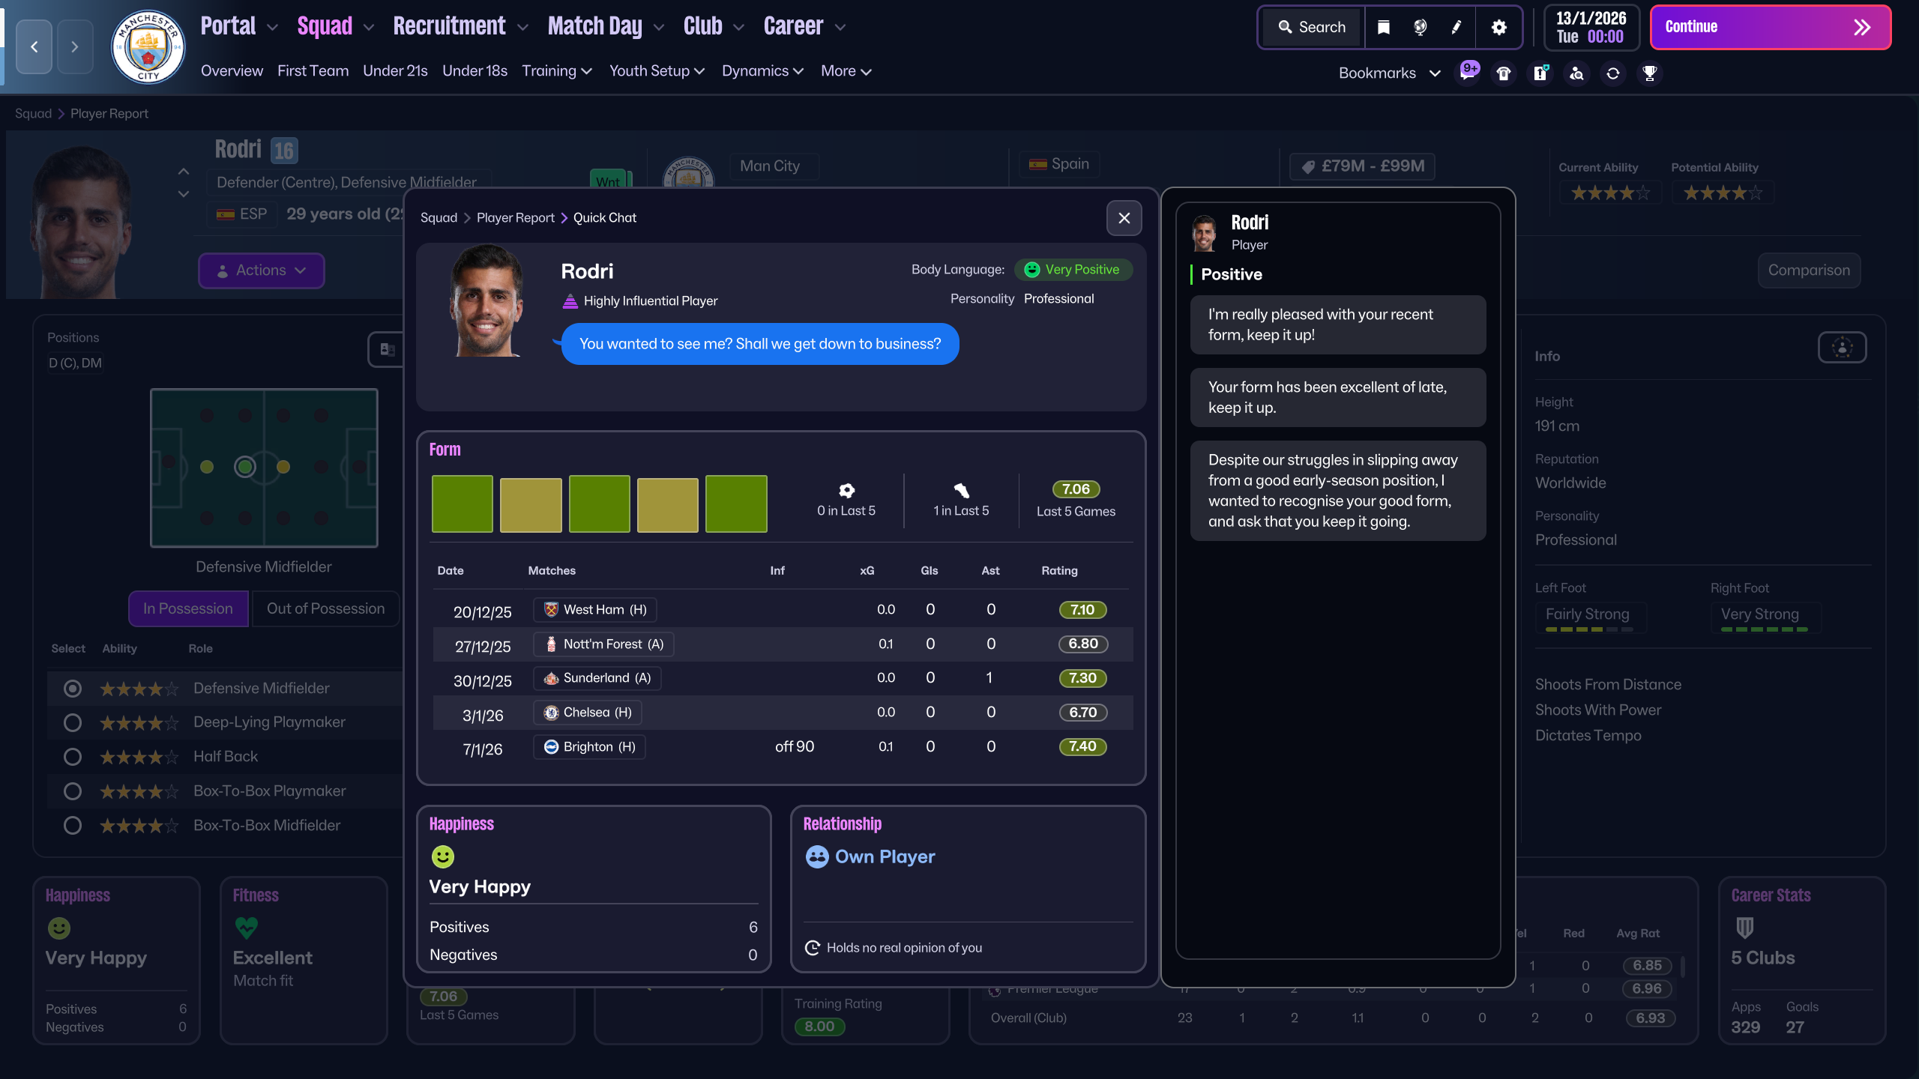Click the first green form square
This screenshot has height=1079, width=1919.
click(x=462, y=504)
